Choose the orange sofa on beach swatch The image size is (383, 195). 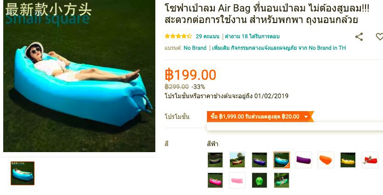(237, 160)
